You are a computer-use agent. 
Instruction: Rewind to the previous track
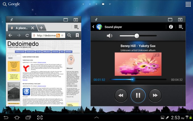(121, 95)
